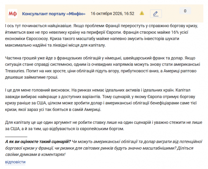
Task: Click the sentence «І ось тут починається найцікавіше.»
Action: [x=39, y=26]
